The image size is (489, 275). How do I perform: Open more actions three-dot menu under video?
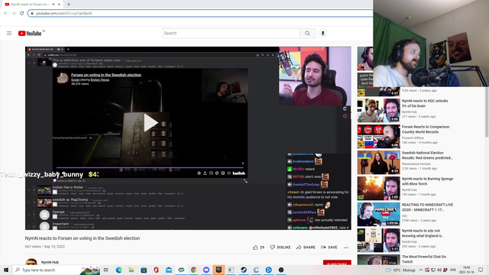(x=346, y=247)
